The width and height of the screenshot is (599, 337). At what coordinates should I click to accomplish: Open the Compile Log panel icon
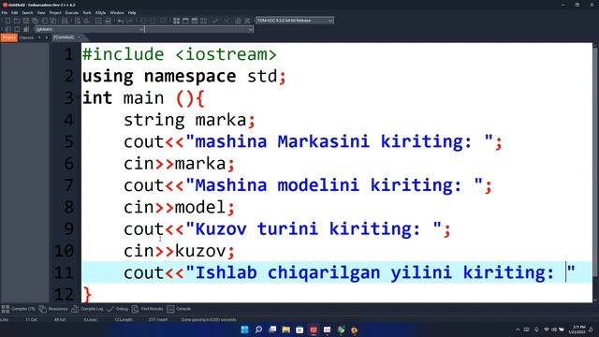click(75, 309)
